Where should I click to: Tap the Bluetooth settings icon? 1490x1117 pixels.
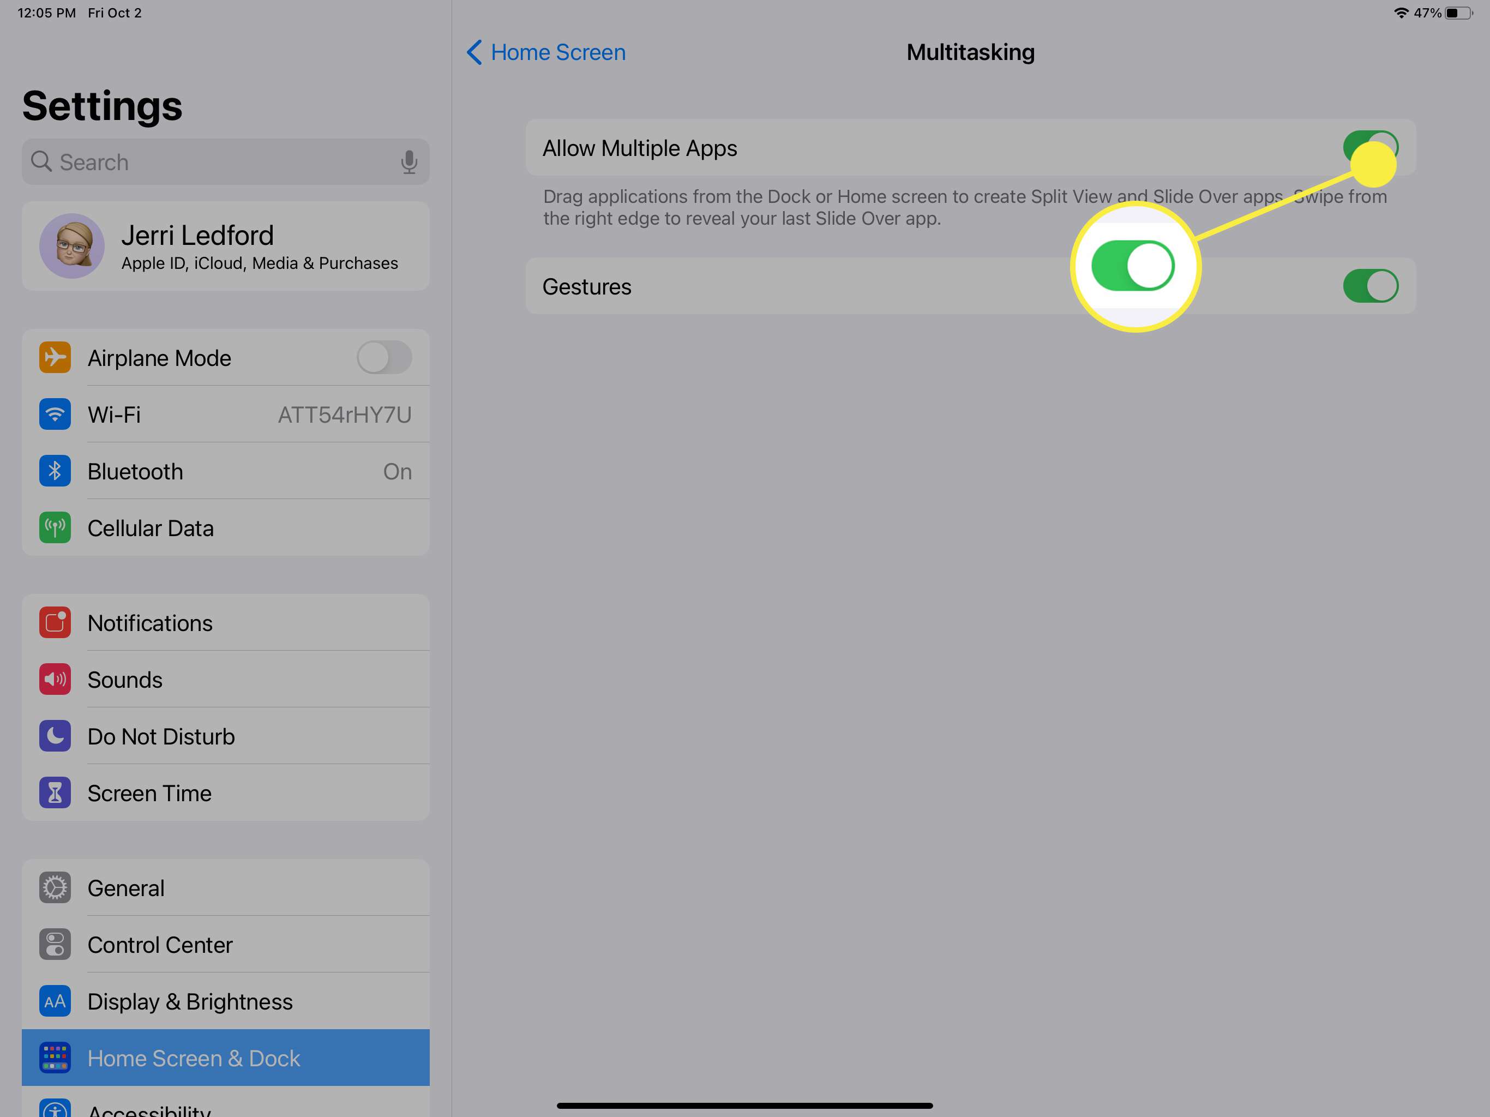(x=54, y=471)
